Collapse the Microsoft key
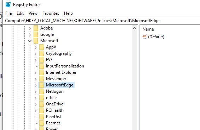Screen dimensions: 200x130 pyautogui.click(x=30, y=41)
